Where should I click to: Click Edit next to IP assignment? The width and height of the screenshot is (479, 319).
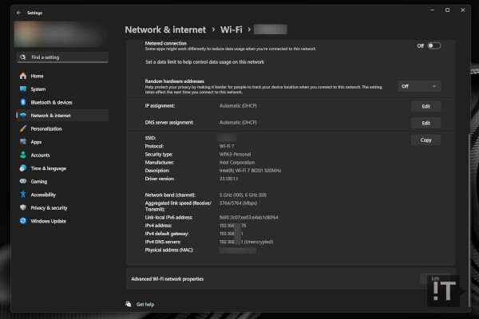click(426, 106)
